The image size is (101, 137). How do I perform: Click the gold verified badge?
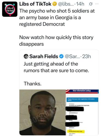point(54,4)
